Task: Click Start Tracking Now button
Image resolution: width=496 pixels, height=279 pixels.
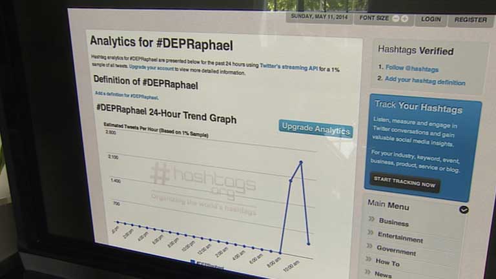Action: (405, 183)
